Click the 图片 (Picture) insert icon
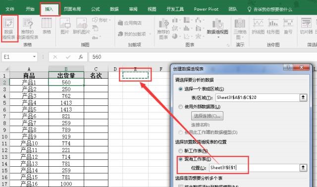 pos(65,26)
